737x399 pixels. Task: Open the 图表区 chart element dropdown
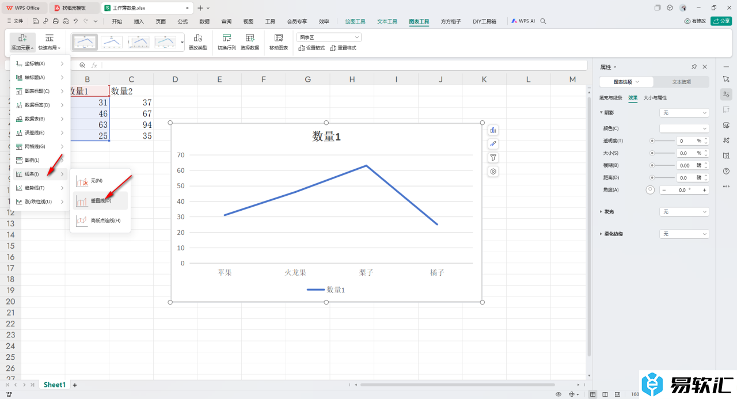point(329,37)
